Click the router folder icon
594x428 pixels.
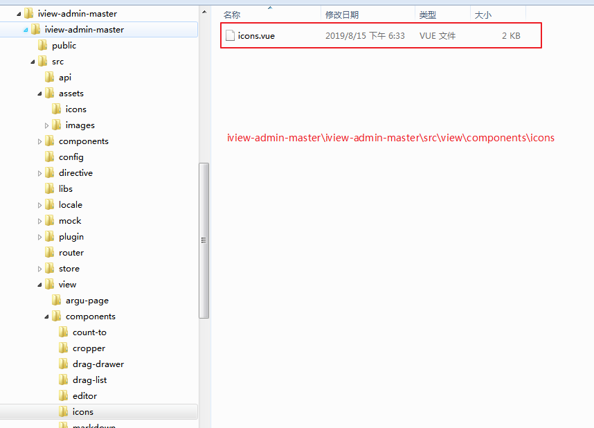point(49,253)
